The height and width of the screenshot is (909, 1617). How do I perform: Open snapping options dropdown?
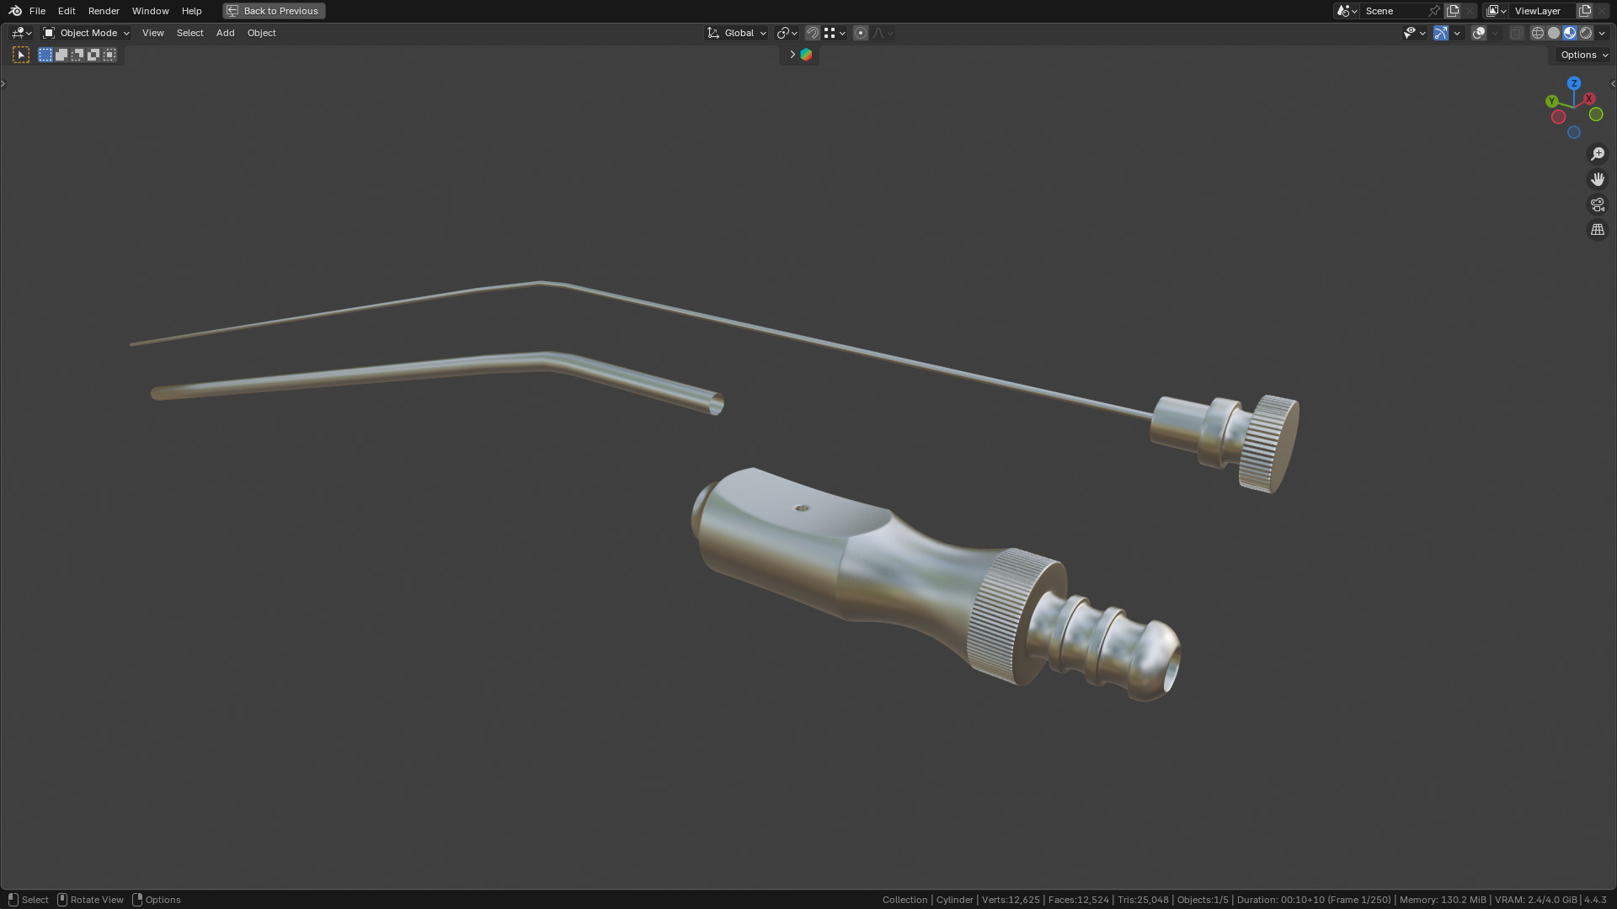(835, 33)
